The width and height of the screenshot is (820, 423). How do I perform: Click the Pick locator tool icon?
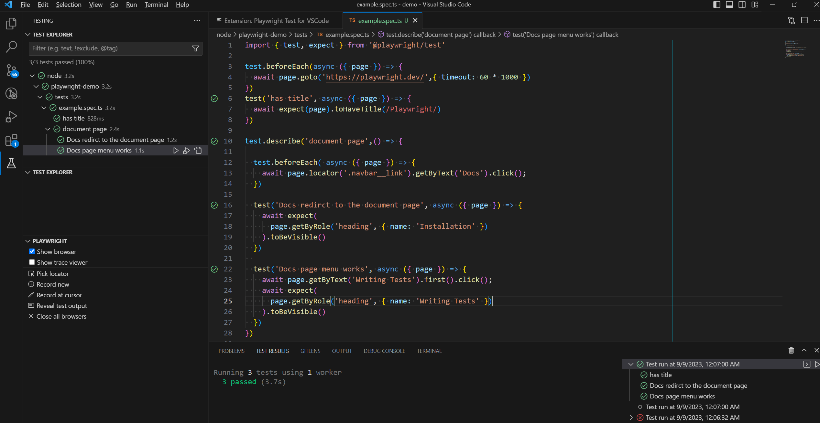[x=31, y=274]
